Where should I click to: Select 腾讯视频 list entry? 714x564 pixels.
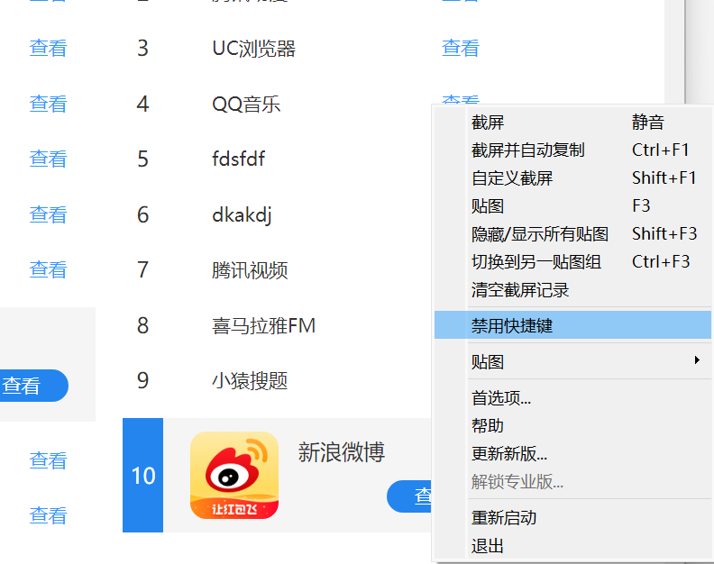click(250, 270)
